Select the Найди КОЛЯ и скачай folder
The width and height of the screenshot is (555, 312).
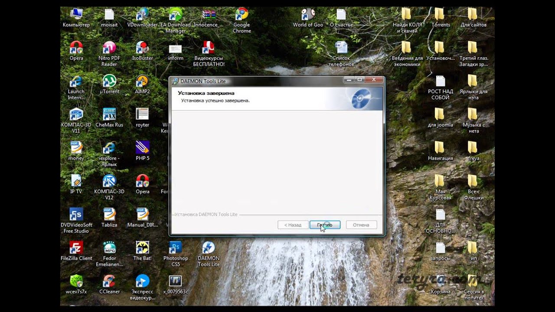[407, 20]
